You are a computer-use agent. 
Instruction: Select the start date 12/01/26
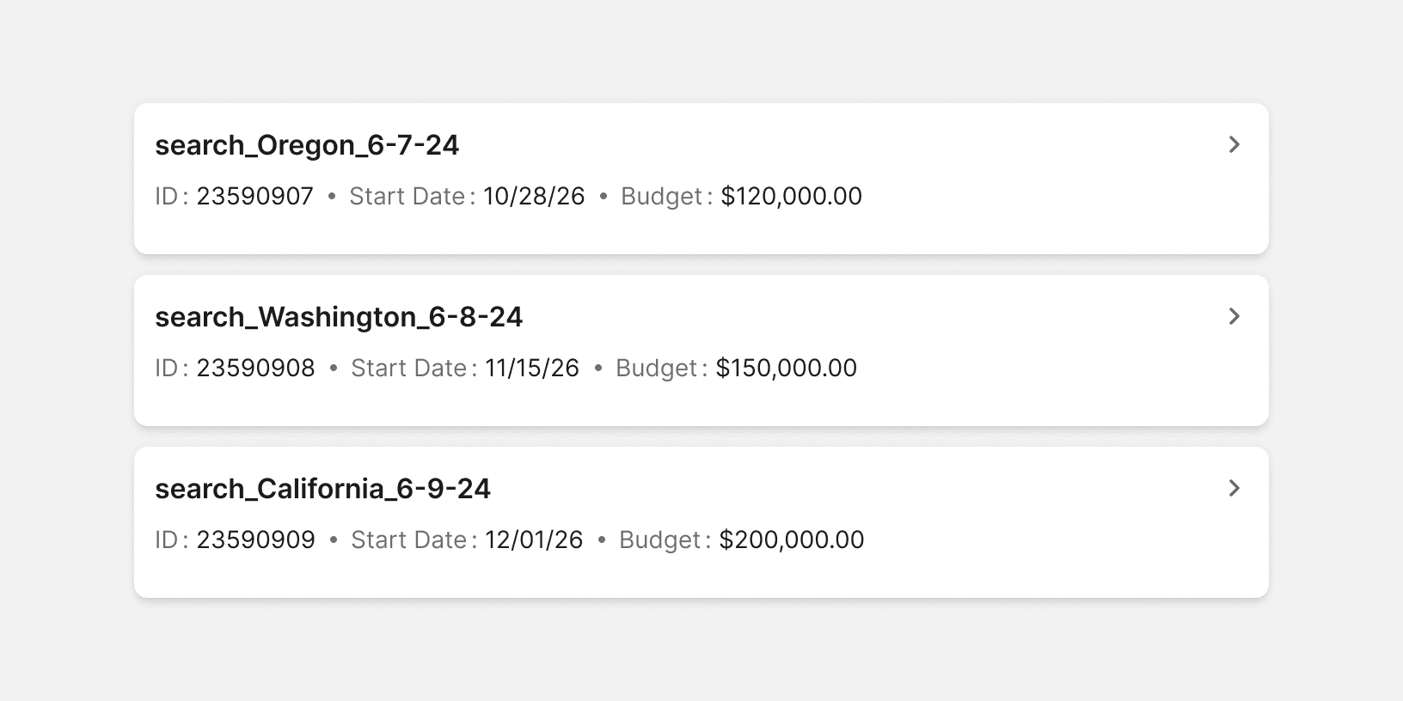(x=534, y=539)
